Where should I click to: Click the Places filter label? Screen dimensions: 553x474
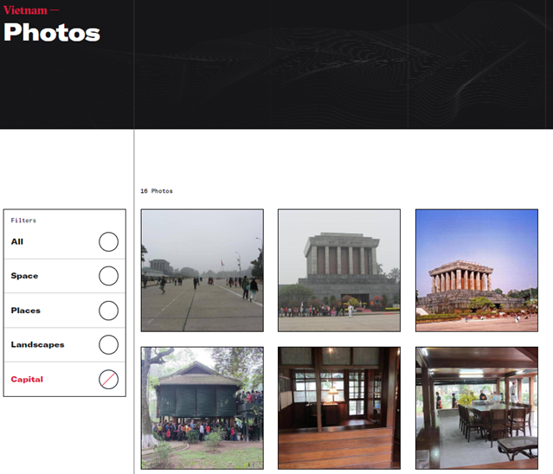point(26,311)
